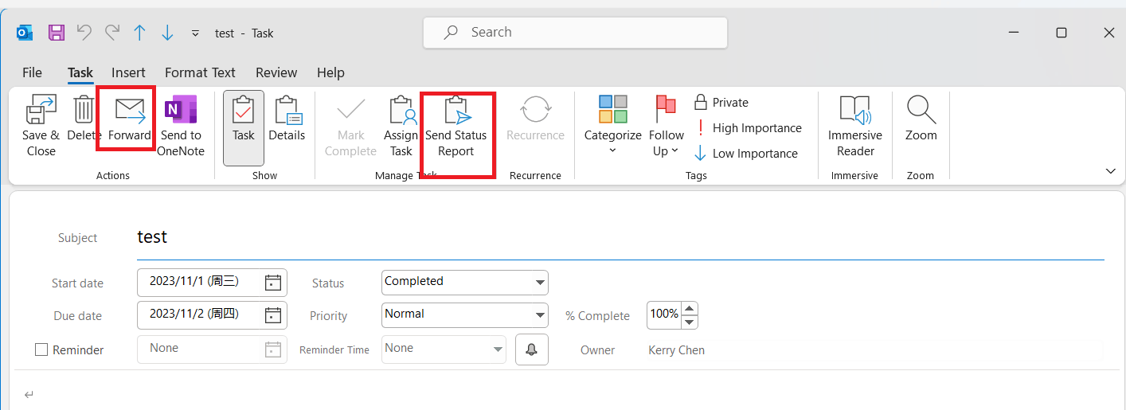Increase % Complete with up arrow
Viewport: 1126px width, 410px height.
pyautogui.click(x=690, y=308)
